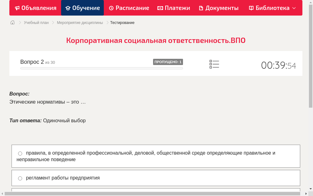Open the home icon in the breadcrumb

click(x=12, y=22)
